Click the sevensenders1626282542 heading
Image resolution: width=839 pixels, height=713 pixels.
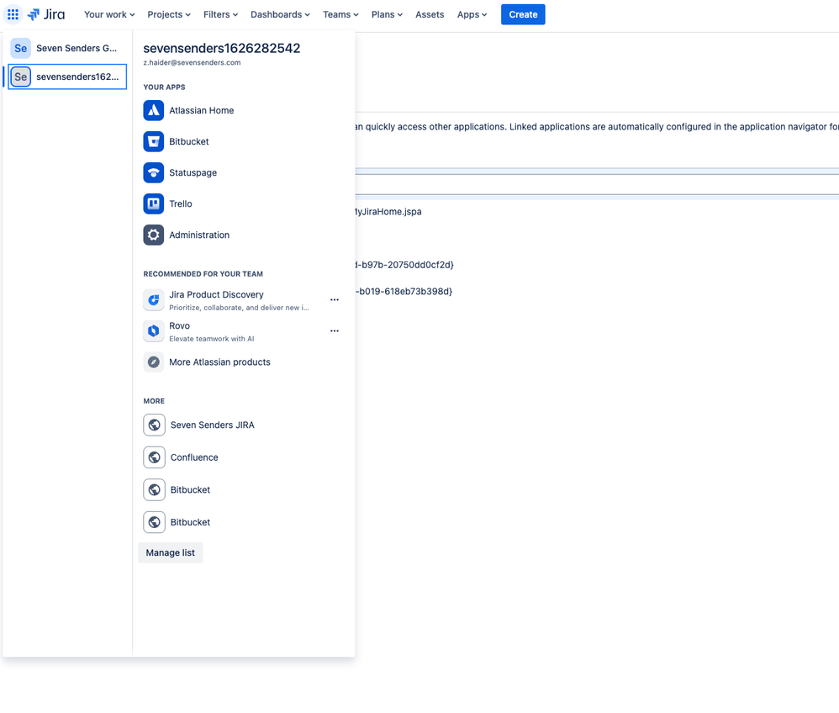point(222,48)
